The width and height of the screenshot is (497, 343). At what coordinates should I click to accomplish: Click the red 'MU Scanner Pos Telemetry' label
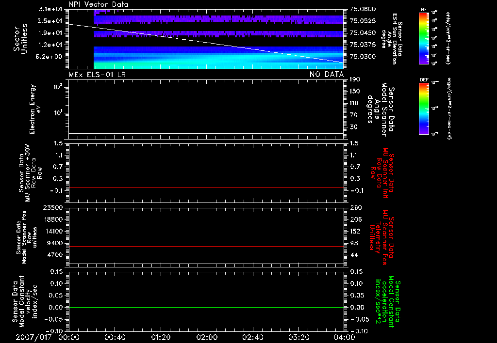pyautogui.click(x=381, y=237)
